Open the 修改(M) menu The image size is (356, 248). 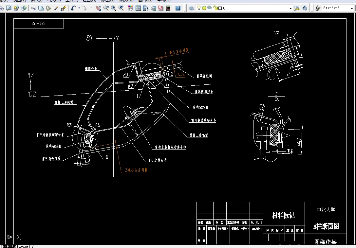tap(126, 1)
